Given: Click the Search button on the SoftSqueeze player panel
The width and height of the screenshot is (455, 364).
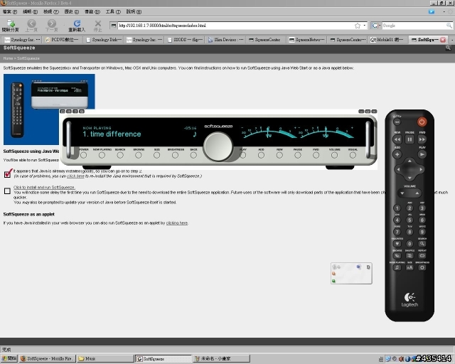Looking at the screenshot, I should point(120,155).
